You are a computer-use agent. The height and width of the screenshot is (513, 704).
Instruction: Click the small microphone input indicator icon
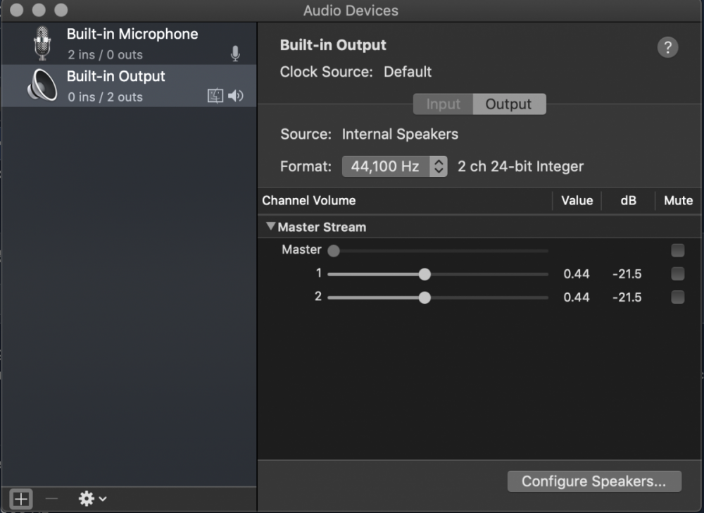[x=235, y=54]
